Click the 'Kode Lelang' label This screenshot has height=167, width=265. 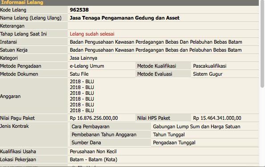13,10
